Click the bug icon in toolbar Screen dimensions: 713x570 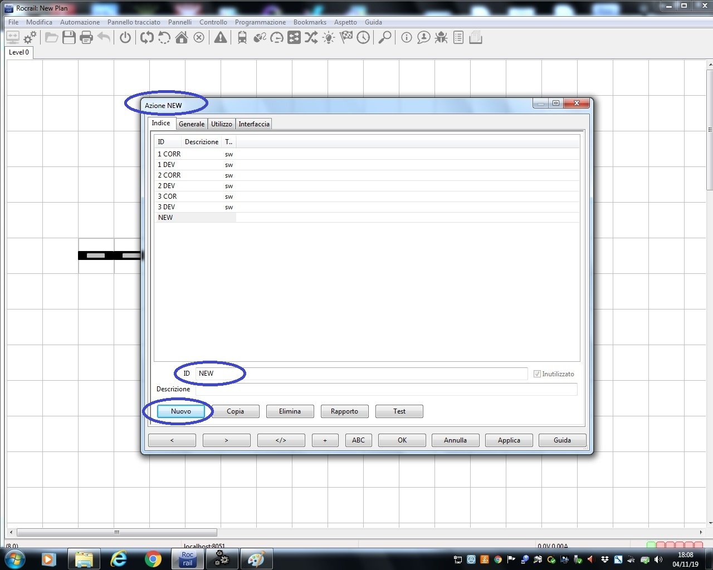click(x=441, y=38)
